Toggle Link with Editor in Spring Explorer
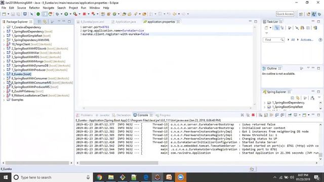The width and height of the screenshot is (324, 182). point(298,98)
